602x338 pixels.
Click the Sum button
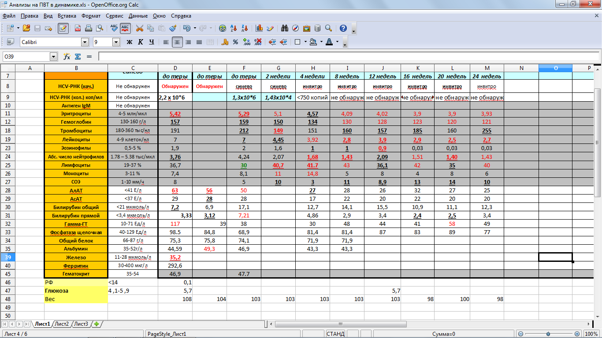[x=78, y=57]
